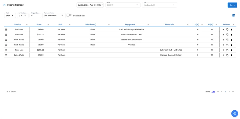Sort by the Min (hours) column header

tap(91, 25)
